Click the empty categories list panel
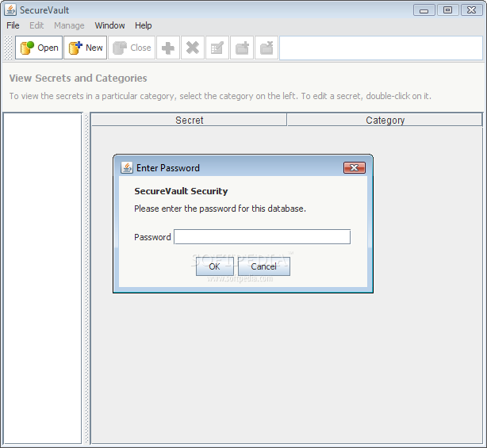 43,278
